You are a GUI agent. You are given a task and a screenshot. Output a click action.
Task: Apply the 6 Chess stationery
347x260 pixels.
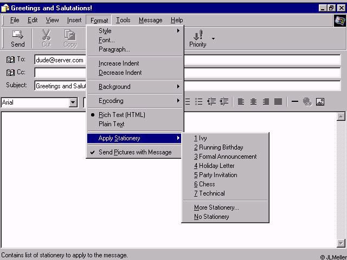click(226, 184)
